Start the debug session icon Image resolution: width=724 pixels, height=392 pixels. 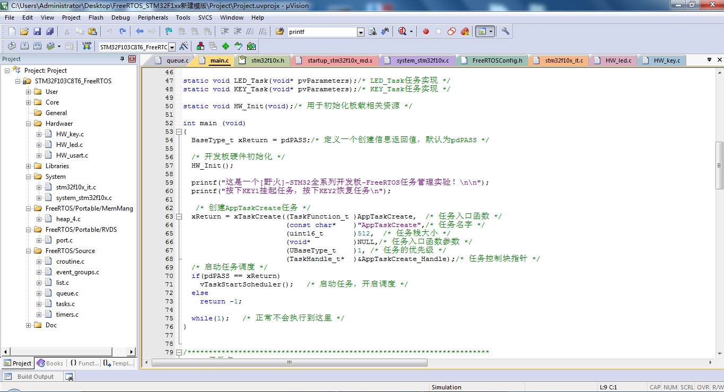point(402,31)
